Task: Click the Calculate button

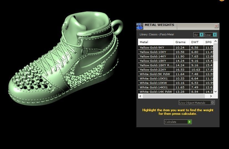Action: click(178, 122)
